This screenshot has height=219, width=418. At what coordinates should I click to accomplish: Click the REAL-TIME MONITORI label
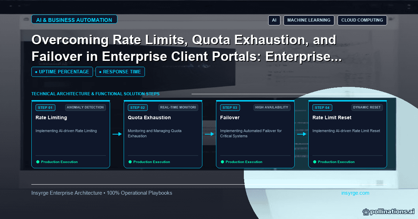[x=178, y=107]
